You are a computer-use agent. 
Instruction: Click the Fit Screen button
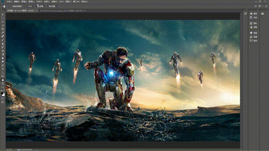[x=40, y=6]
